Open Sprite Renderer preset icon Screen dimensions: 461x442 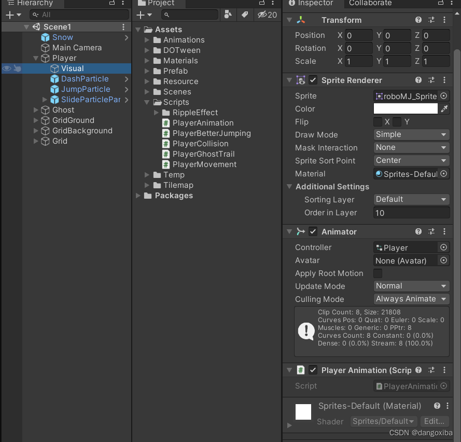click(x=431, y=80)
